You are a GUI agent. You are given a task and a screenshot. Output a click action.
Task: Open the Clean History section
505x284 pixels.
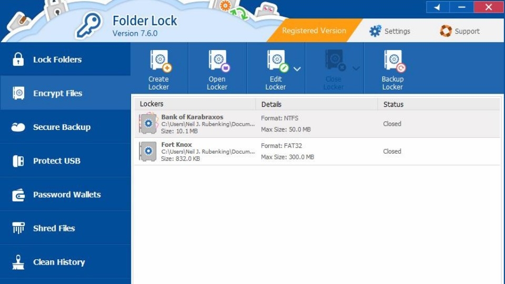65,262
